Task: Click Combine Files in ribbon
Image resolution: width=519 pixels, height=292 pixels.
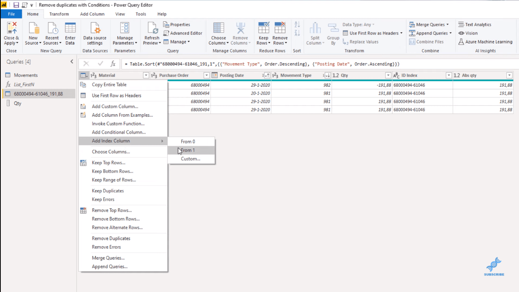Action: (x=426, y=42)
